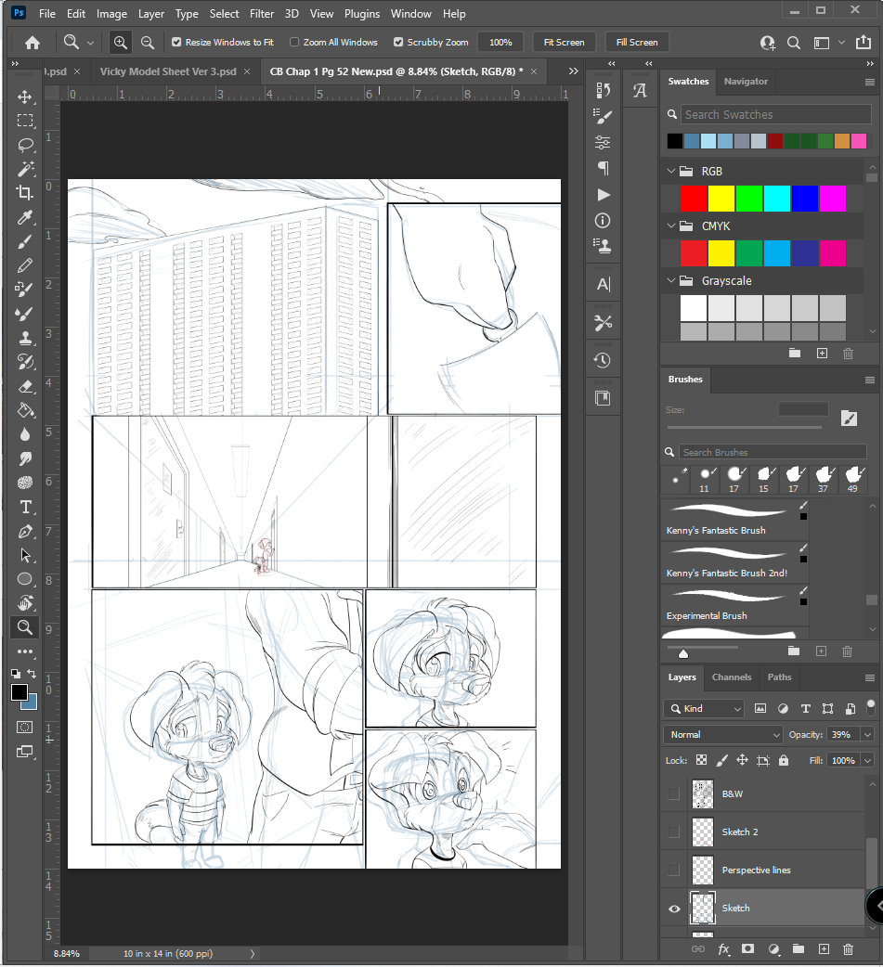Select the Pencil tool
The image size is (883, 967).
tap(25, 265)
